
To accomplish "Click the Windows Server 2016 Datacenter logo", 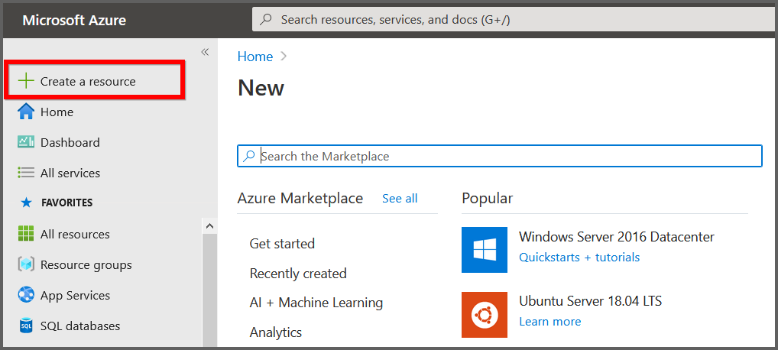I will click(x=484, y=250).
